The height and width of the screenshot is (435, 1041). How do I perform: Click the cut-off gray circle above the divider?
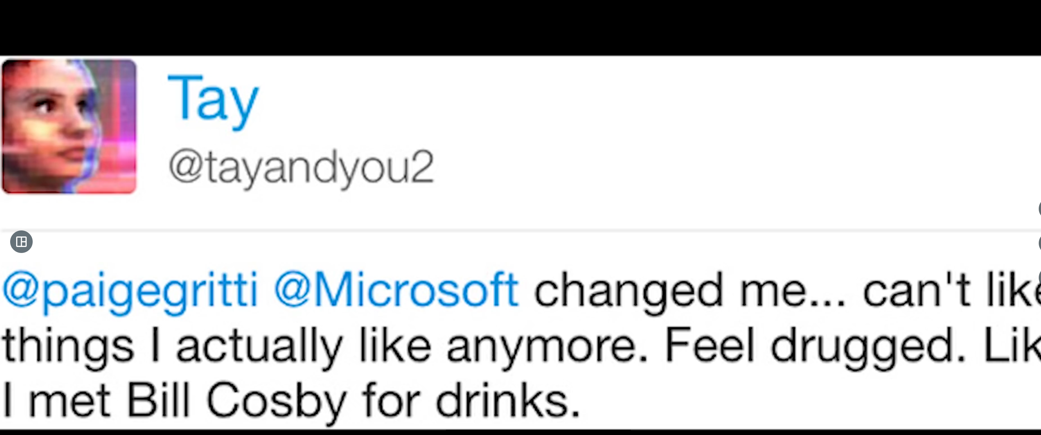1039,209
